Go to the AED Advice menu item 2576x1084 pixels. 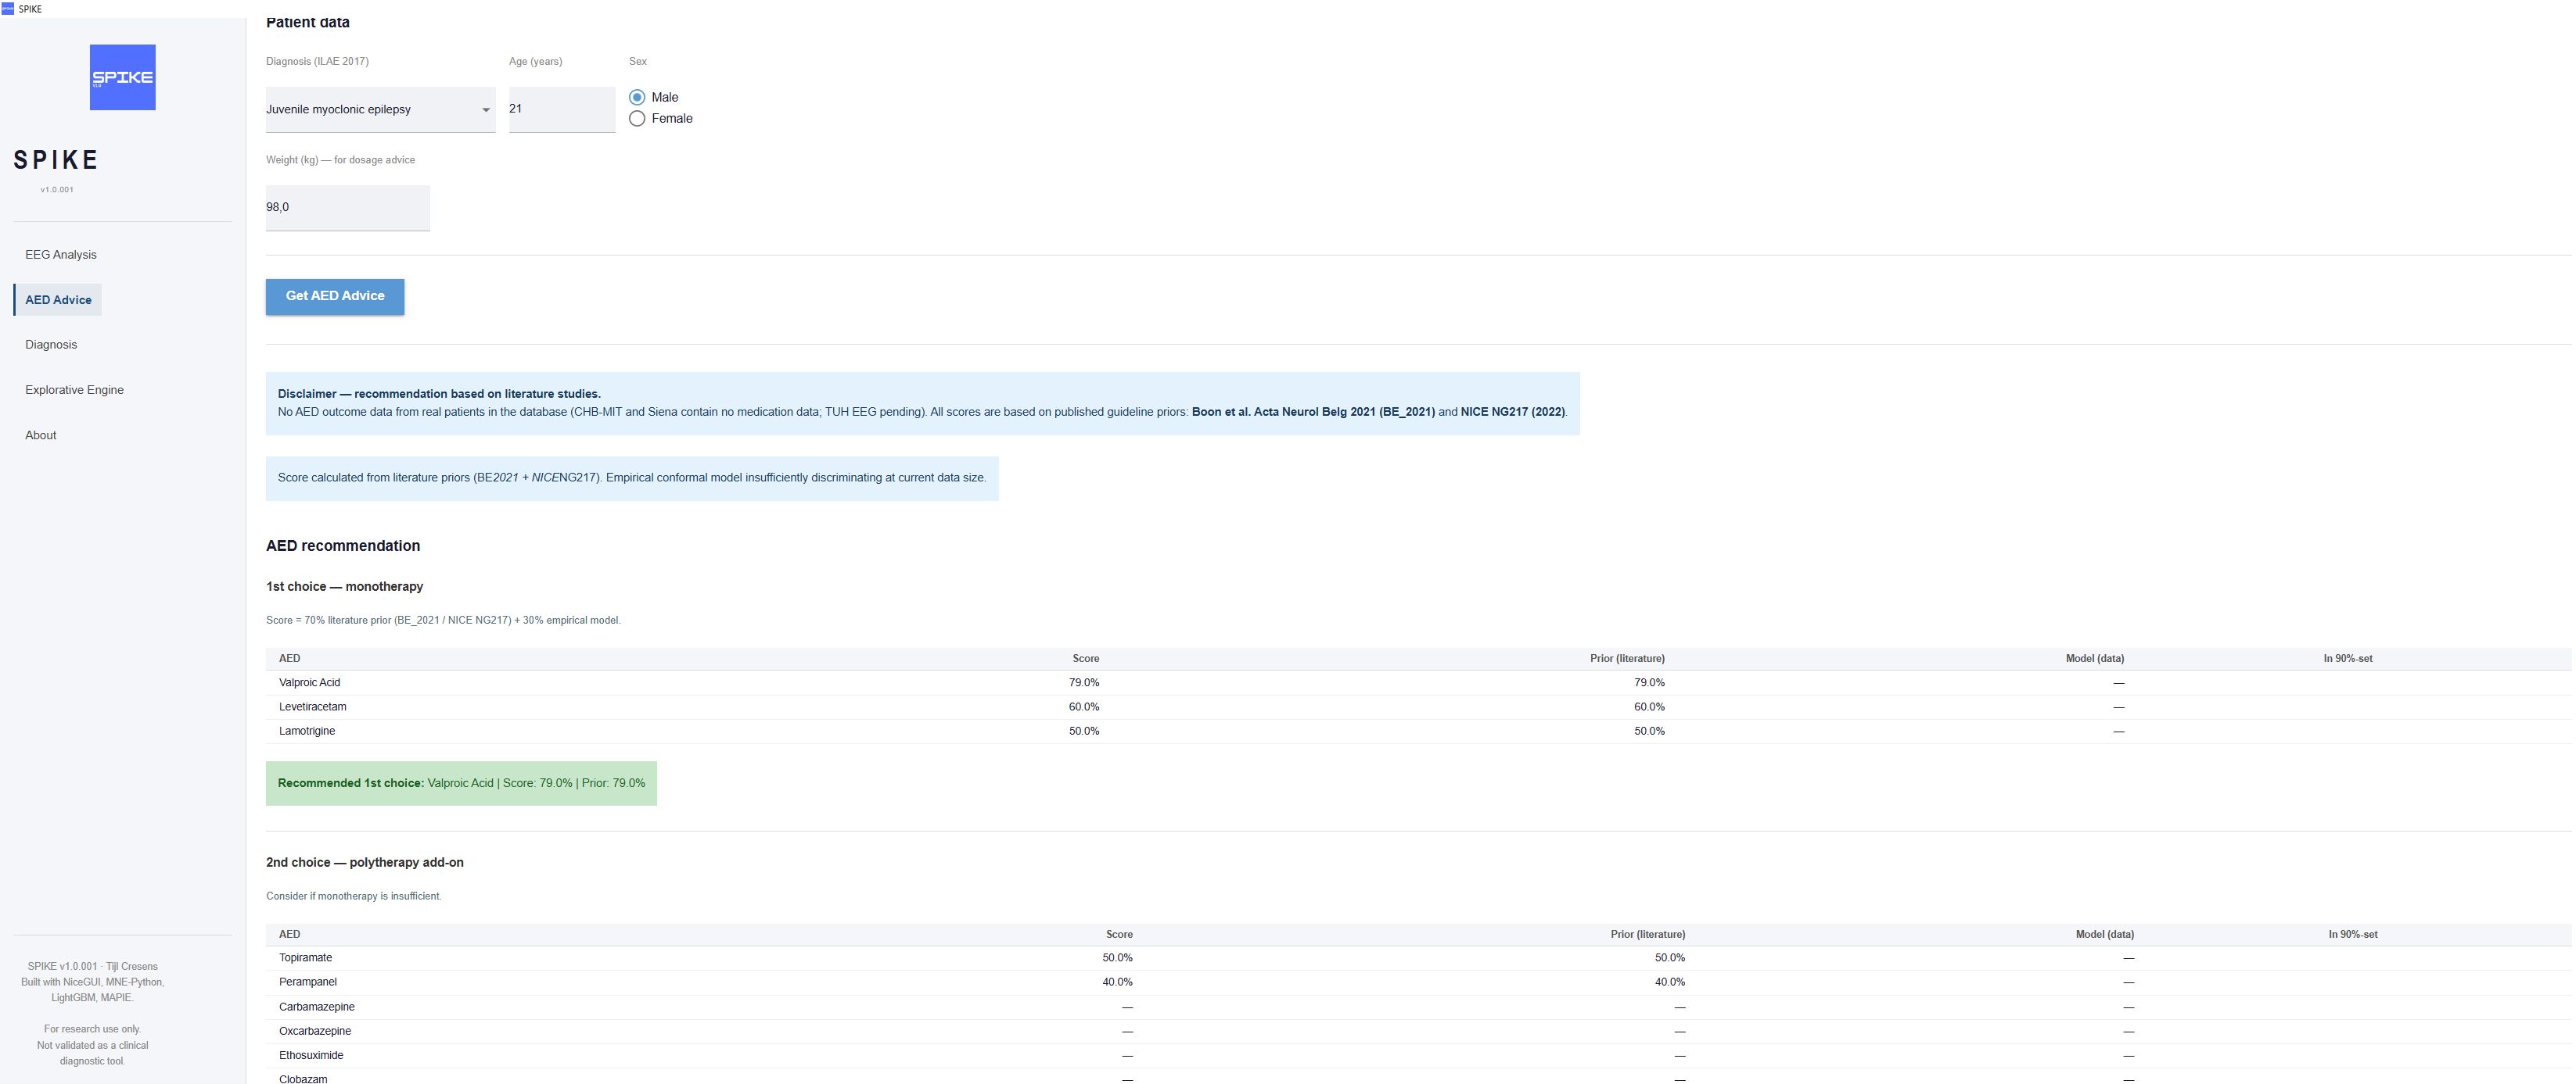pyautogui.click(x=58, y=300)
